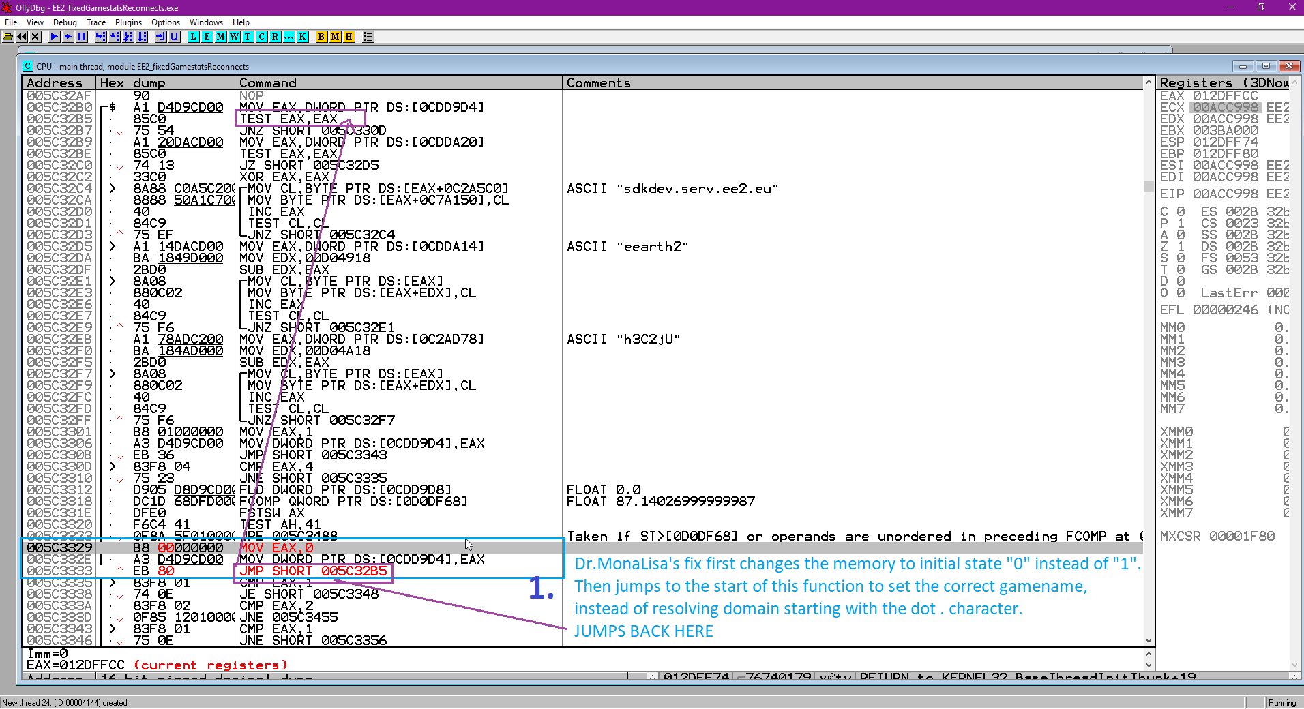Image resolution: width=1304 pixels, height=709 pixels.
Task: Click the ASCII "h3C2jU" comment
Action: [623, 339]
